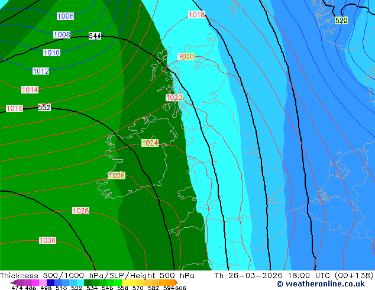Click the legend value 606
The height and width of the screenshot is (290, 375).
coord(180,288)
